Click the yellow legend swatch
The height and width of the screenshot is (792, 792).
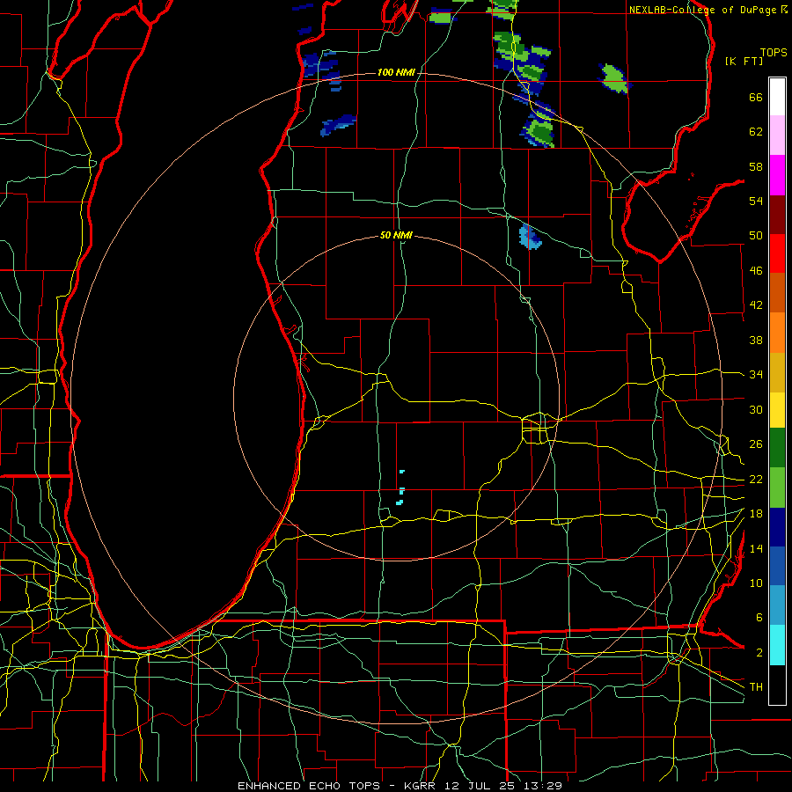click(x=777, y=410)
